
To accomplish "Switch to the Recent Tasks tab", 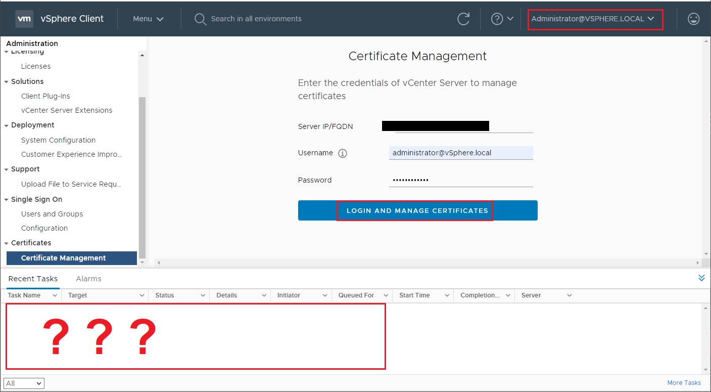I will click(33, 279).
